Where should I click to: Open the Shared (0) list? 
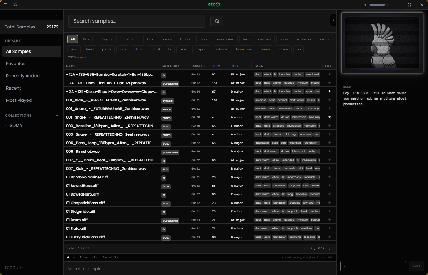[x=110, y=257]
